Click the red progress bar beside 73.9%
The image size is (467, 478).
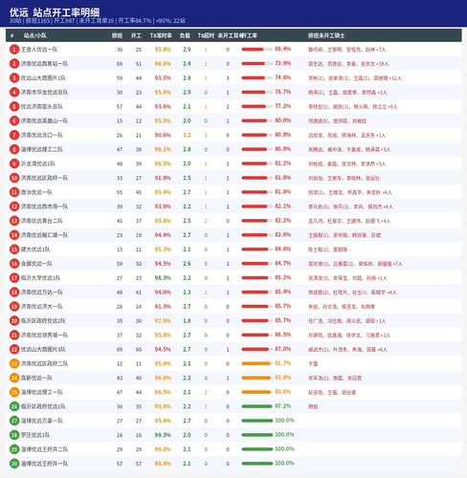pyautogui.click(x=256, y=64)
